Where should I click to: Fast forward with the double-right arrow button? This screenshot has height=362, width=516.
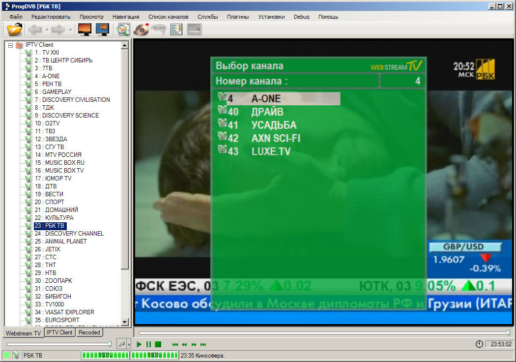194,345
